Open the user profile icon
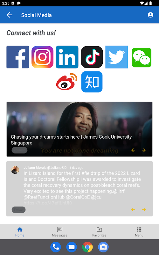This screenshot has height=255, width=159. (150, 15)
